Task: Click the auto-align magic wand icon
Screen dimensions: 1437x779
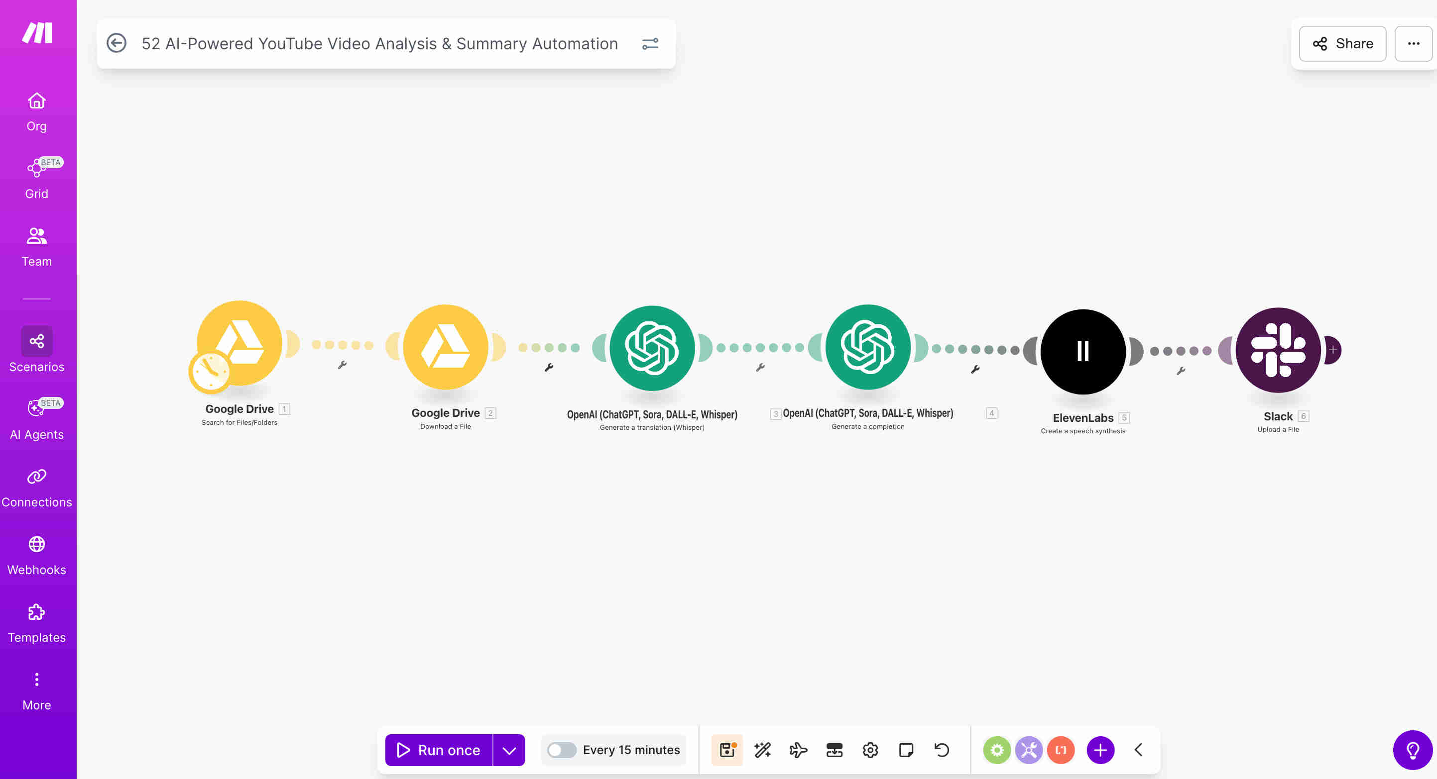Action: coord(763,750)
